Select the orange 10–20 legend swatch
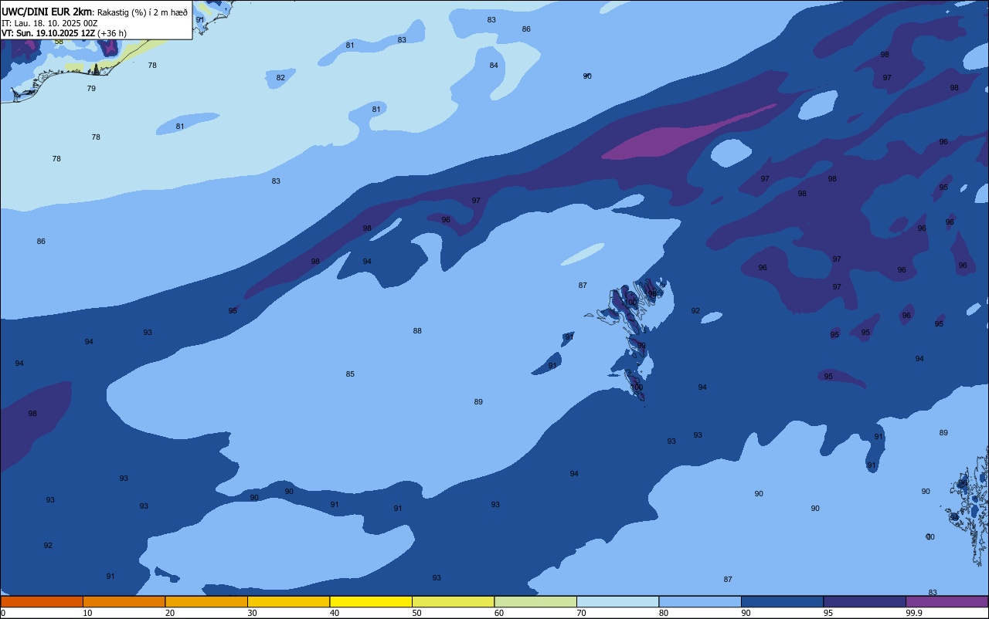The image size is (989, 619). [124, 601]
